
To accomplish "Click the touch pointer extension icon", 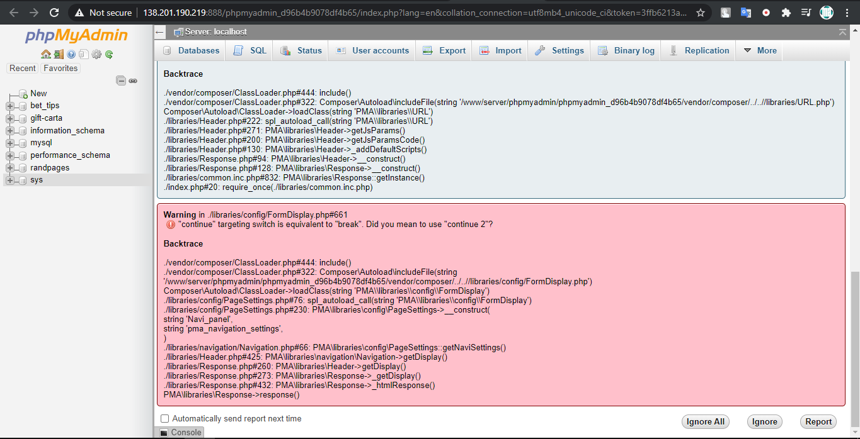I will [x=726, y=13].
